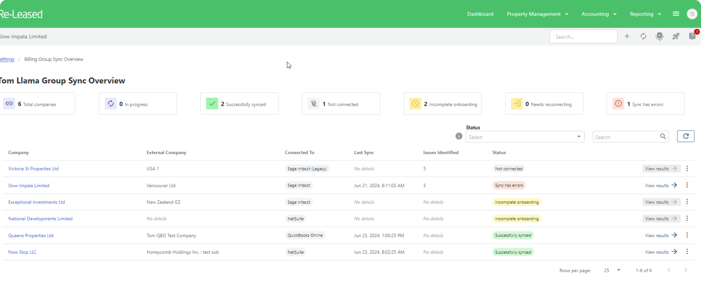Open the hamburger menu icon
The width and height of the screenshot is (701, 295).
[x=676, y=14]
